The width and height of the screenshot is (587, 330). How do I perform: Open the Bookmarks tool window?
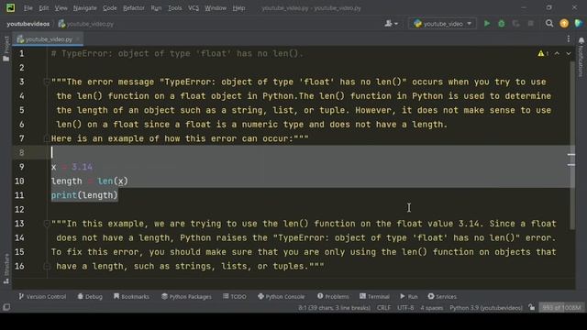[x=131, y=296]
